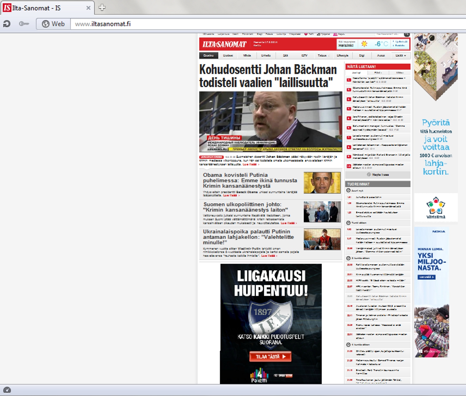Open the Urheilu section in the navigation bar
466x396 pixels.
click(x=266, y=55)
